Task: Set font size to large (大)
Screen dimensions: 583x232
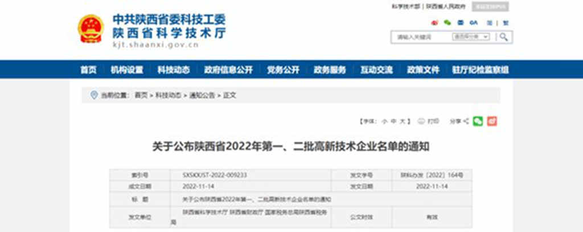Action: coord(403,121)
